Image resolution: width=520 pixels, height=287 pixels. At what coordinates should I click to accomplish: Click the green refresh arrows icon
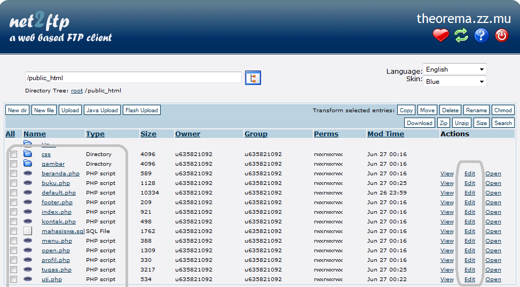(x=461, y=35)
